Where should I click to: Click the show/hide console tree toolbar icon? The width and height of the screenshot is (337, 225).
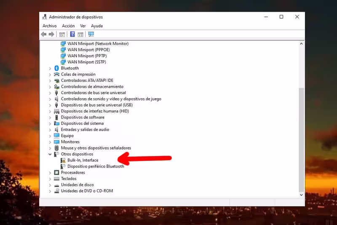[62, 34]
